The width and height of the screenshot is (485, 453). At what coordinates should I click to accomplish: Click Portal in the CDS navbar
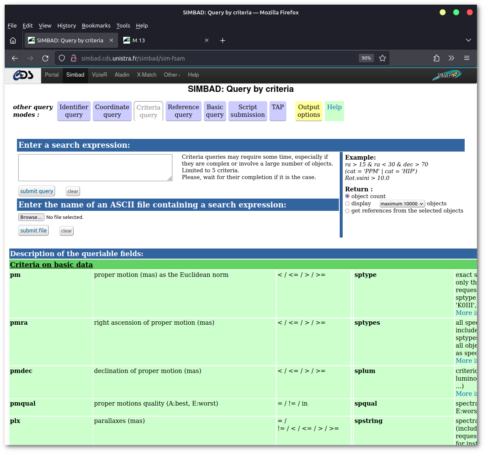coord(52,75)
